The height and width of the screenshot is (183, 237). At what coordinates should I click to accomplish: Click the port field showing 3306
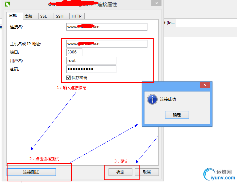[x=74, y=52]
